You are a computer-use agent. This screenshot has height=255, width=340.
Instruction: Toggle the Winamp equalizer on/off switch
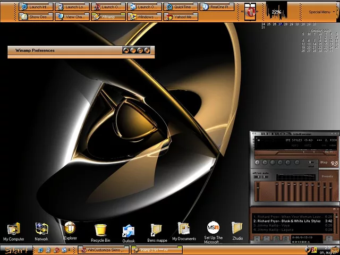click(256, 176)
